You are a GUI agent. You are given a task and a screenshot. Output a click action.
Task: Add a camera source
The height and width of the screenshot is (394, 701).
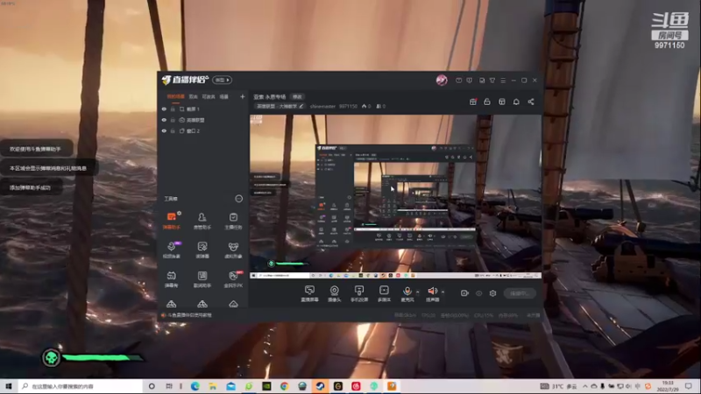coord(335,293)
